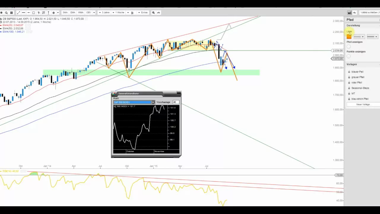Click the zoom-in magnifier icon
Screen dimensions: 380x214
(153, 13)
